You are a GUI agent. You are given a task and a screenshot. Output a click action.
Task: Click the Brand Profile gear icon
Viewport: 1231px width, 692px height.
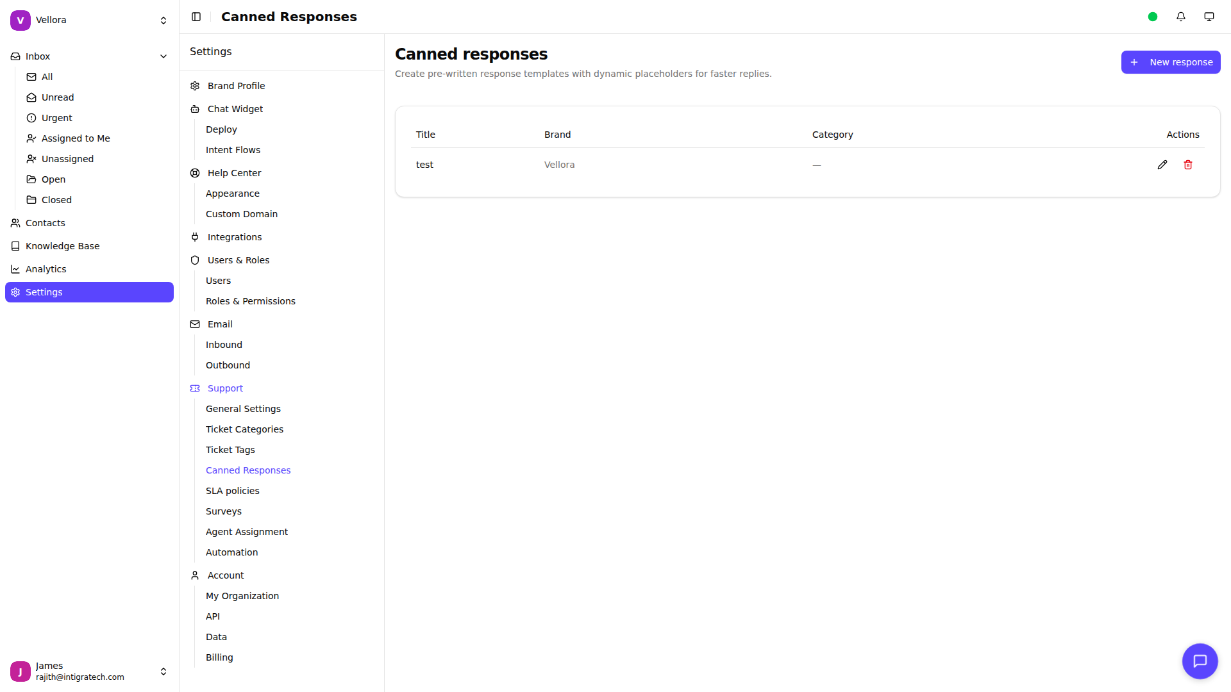pos(195,86)
